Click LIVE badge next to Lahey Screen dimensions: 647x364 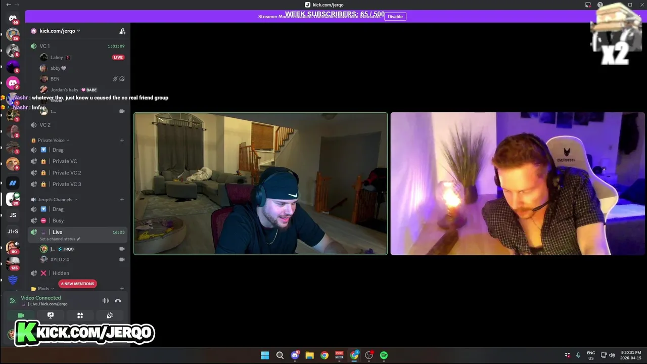click(x=118, y=57)
